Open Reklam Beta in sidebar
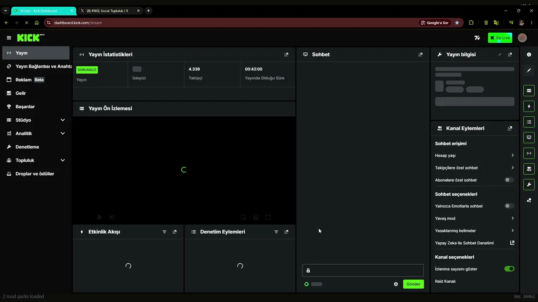Screen dimensions: 538x302 (x=36, y=80)
